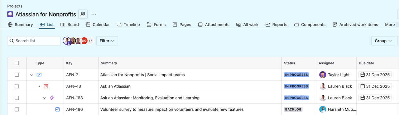This screenshot has width=399, height=115.
Task: Open the Archived work items tab
Action: [355, 25]
